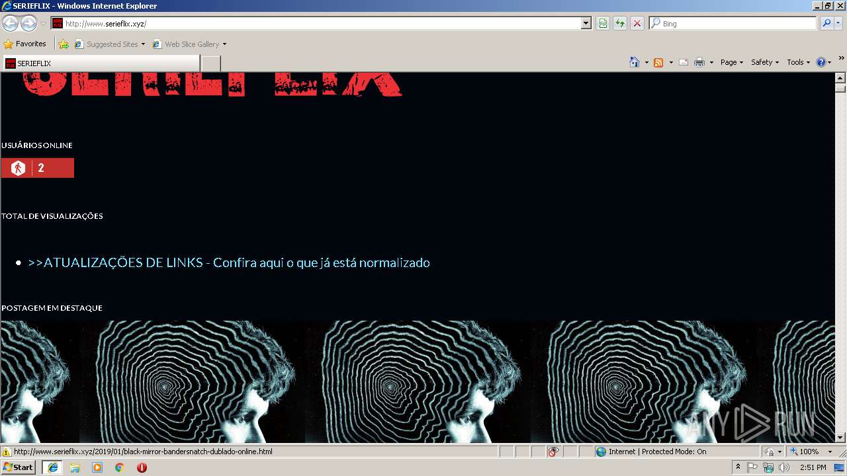The height and width of the screenshot is (476, 847).
Task: Click the Start button
Action: pos(19,467)
